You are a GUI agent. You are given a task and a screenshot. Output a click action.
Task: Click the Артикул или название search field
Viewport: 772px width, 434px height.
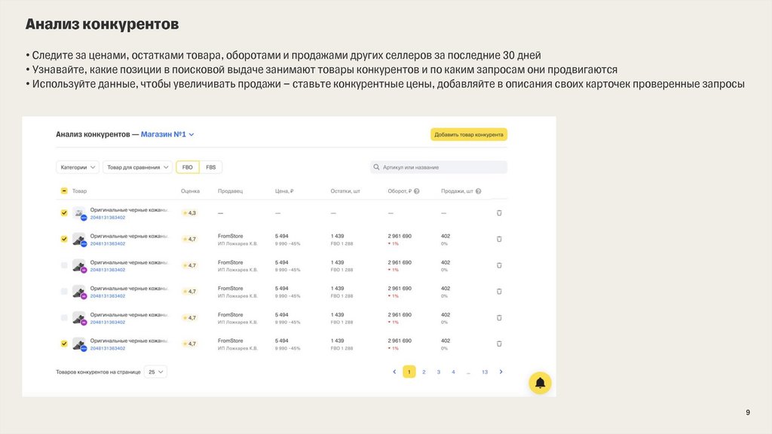[x=439, y=167]
